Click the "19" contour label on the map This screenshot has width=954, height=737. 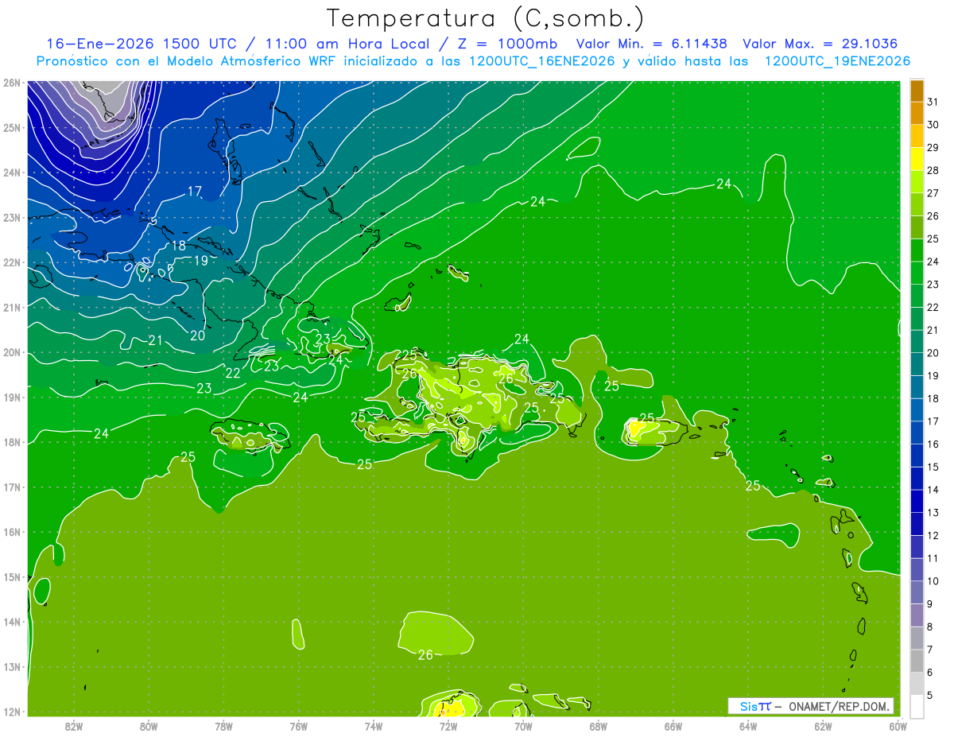[x=201, y=261]
